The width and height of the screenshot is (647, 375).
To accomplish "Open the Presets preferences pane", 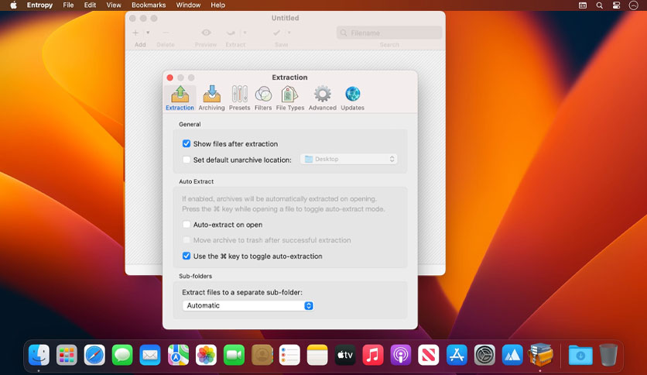I will pyautogui.click(x=239, y=98).
